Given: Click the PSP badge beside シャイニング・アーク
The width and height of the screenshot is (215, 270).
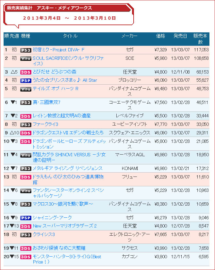Looking at the screenshot, I should pos(25,218).
